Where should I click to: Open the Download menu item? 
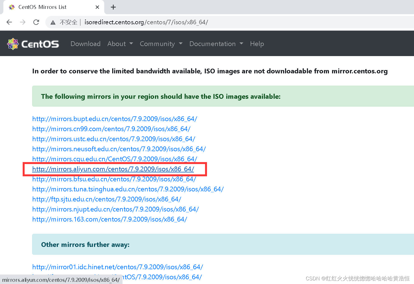pyautogui.click(x=86, y=44)
